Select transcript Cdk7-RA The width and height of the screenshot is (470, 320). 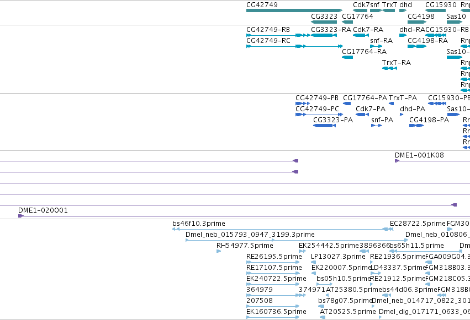[x=361, y=35]
